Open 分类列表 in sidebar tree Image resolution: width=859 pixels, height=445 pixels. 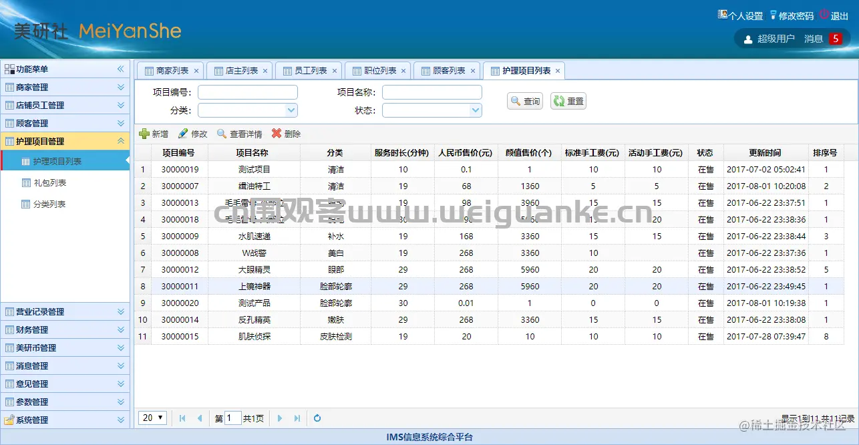coord(49,204)
